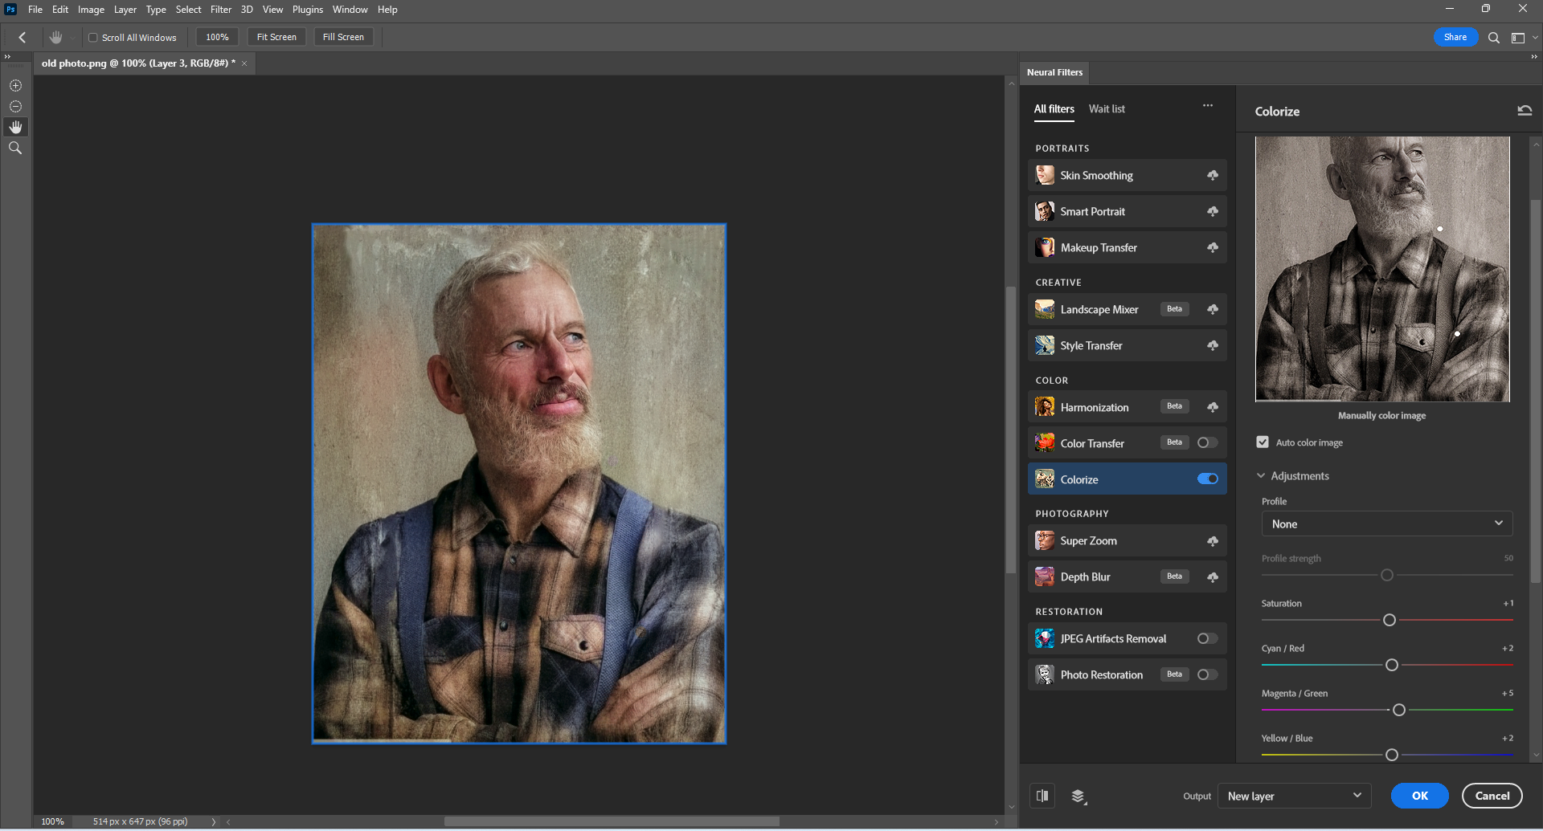Open the search icon in top bar
This screenshot has width=1543, height=831.
tap(1493, 38)
